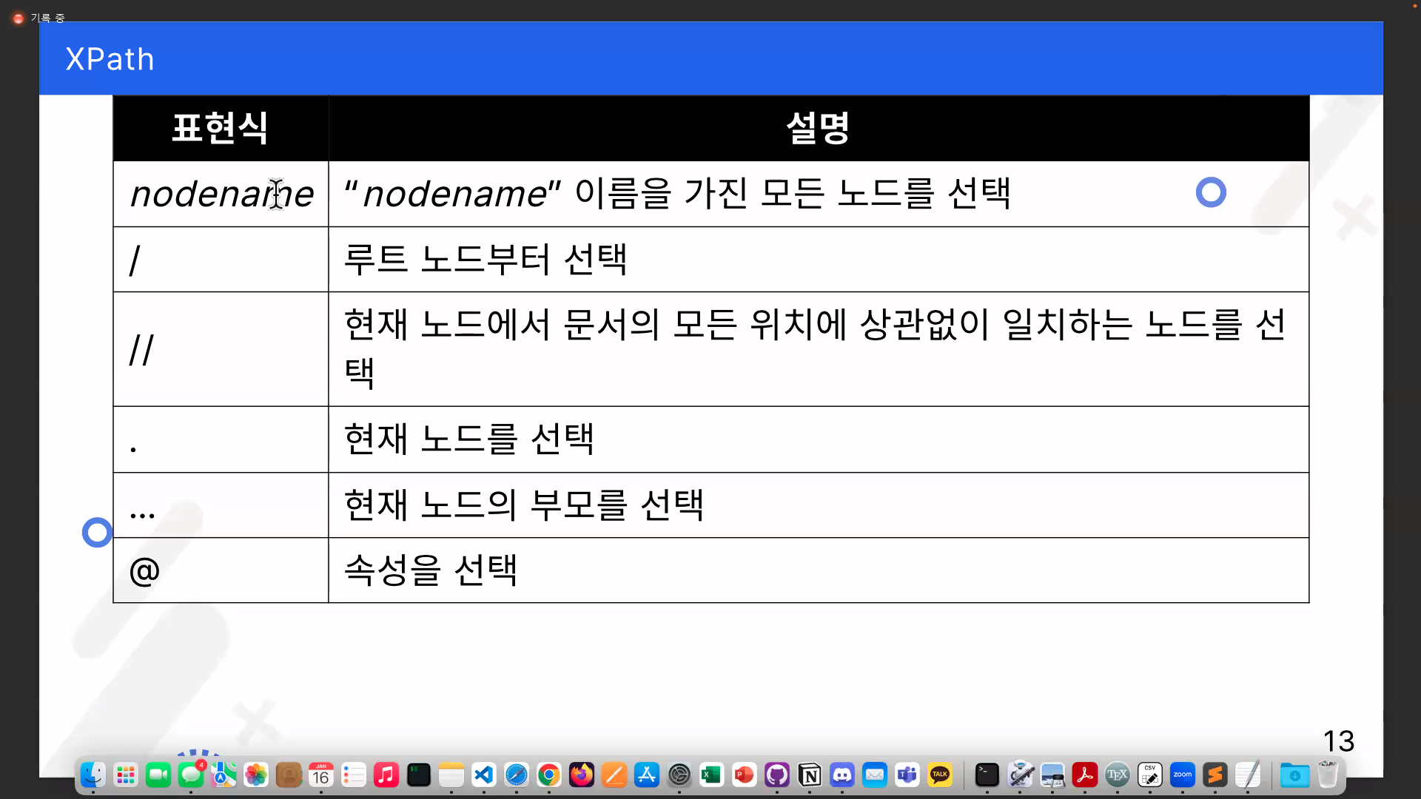Click the Messages icon with badge
The image size is (1421, 799).
point(191,775)
